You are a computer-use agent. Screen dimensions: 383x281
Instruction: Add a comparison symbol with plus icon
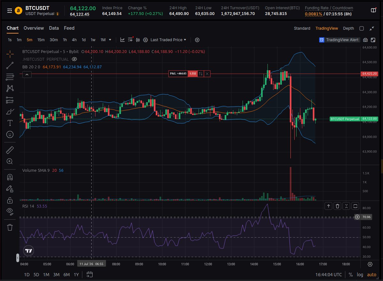(x=197, y=40)
